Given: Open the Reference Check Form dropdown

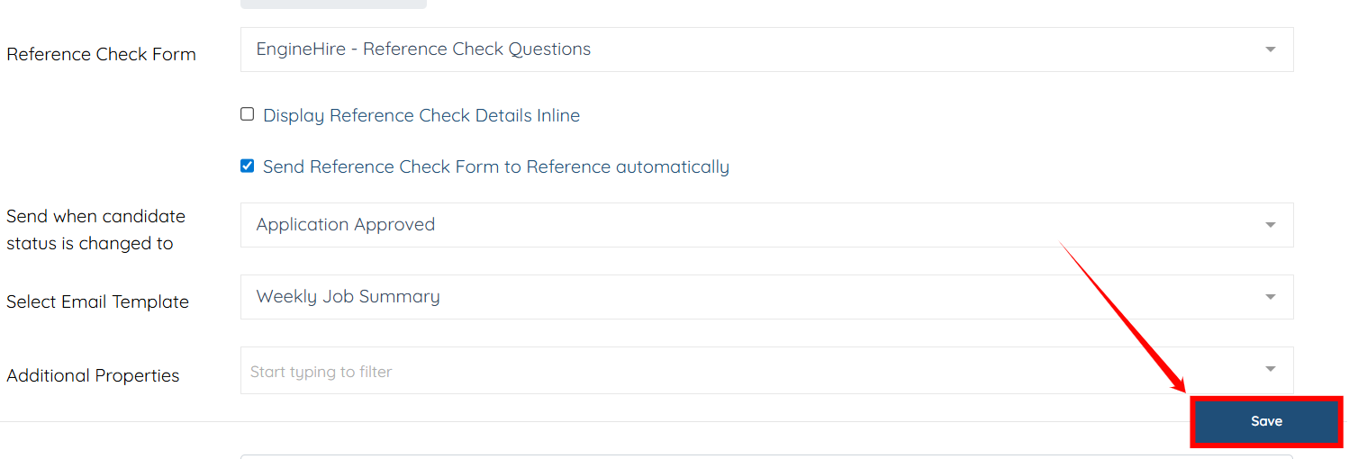Looking at the screenshot, I should pos(765,49).
